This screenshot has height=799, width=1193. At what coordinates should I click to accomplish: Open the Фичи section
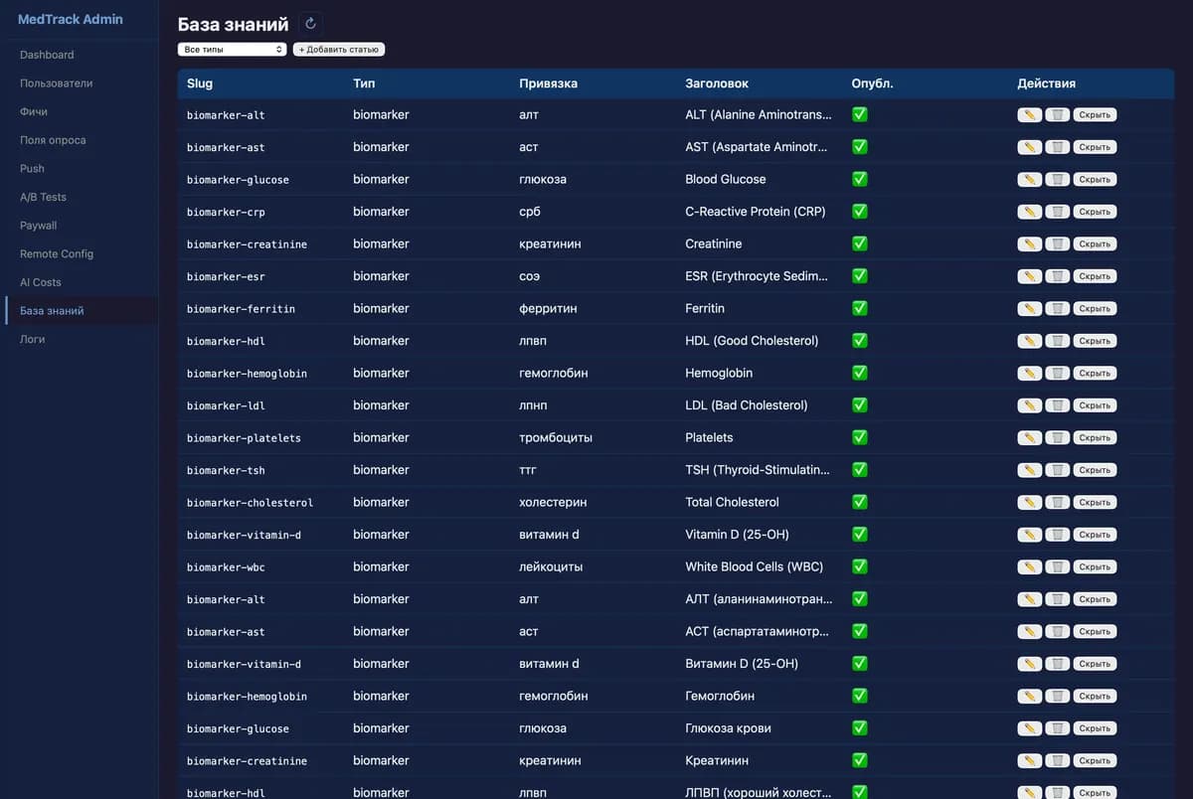coord(34,111)
